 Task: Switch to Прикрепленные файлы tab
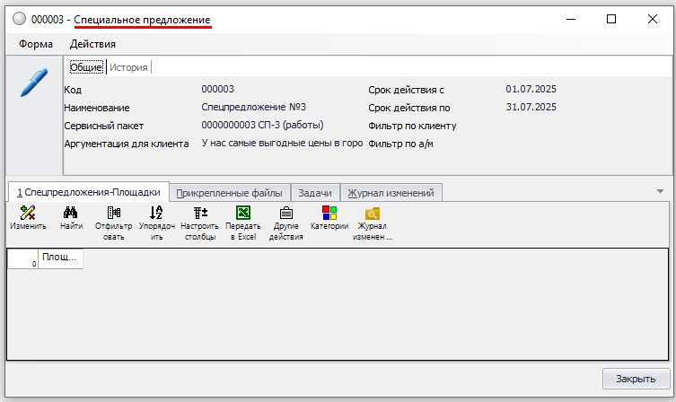(x=230, y=193)
